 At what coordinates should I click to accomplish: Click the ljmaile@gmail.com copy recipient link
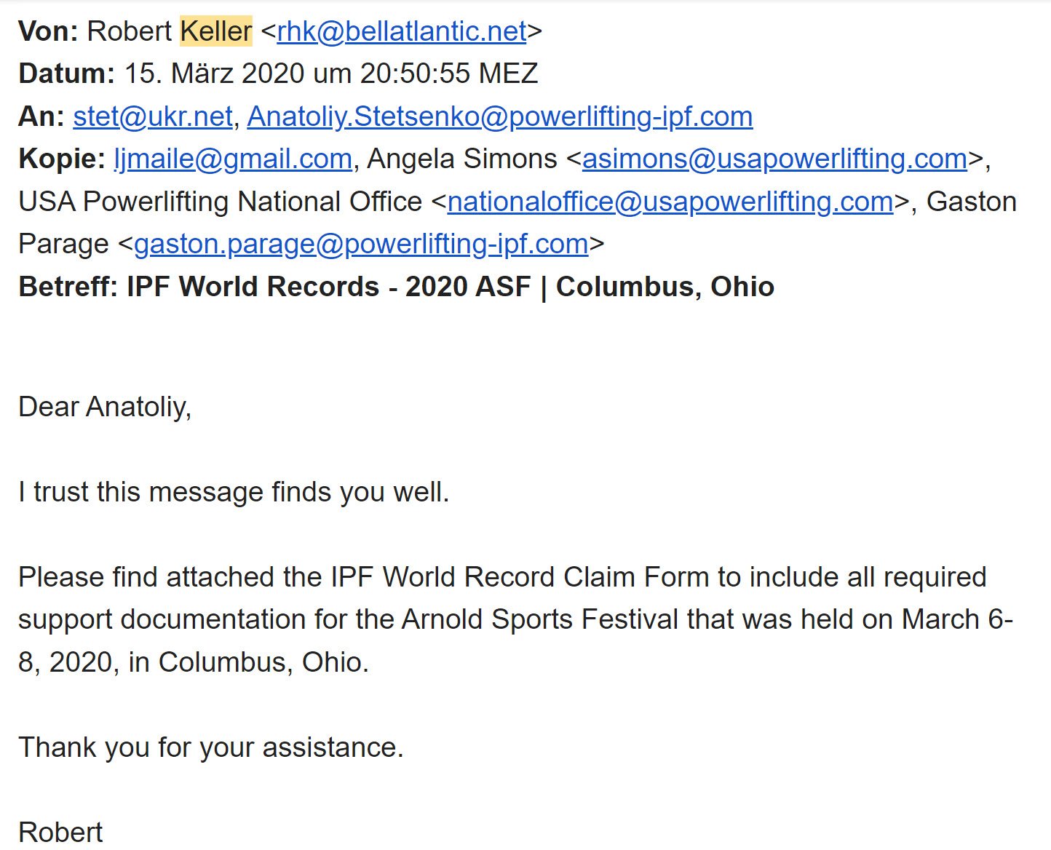tap(234, 159)
